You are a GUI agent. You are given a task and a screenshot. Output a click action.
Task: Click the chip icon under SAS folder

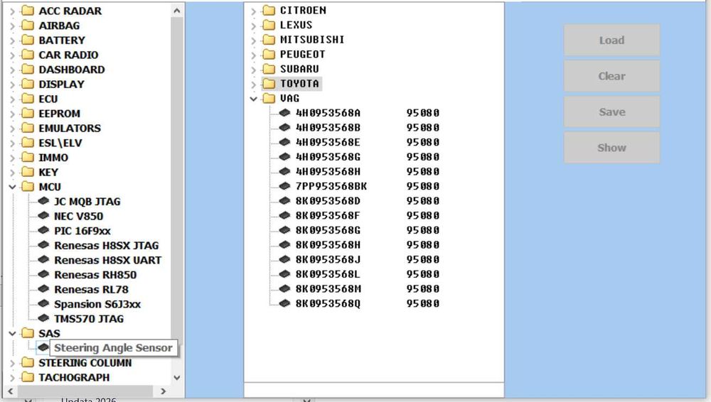click(43, 347)
